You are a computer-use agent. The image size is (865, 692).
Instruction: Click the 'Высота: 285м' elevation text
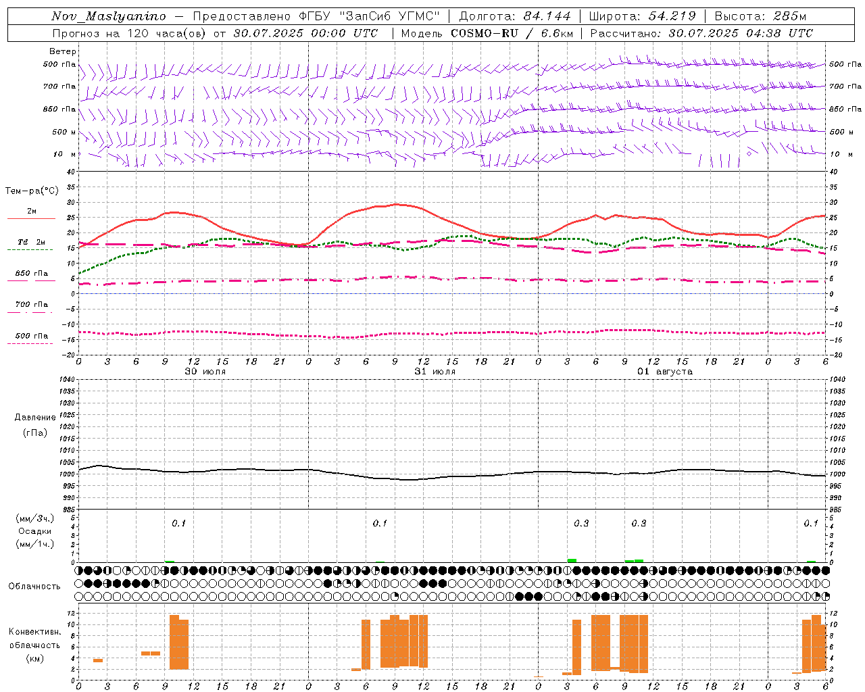[x=760, y=16]
